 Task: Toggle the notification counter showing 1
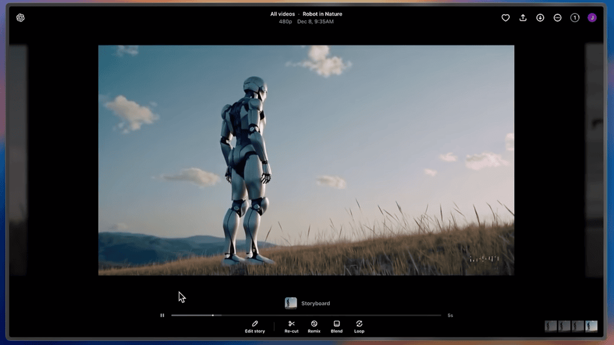[x=574, y=18]
